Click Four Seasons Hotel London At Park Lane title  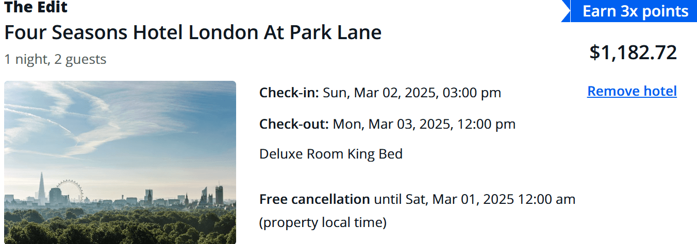point(193,32)
